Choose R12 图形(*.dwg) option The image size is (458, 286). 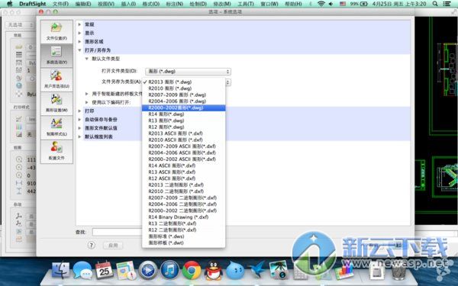point(183,127)
